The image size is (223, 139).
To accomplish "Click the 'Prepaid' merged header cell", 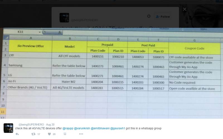I will (x=107, y=45).
